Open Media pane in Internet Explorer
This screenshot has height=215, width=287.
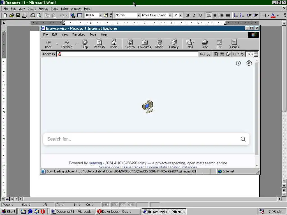pos(159,44)
